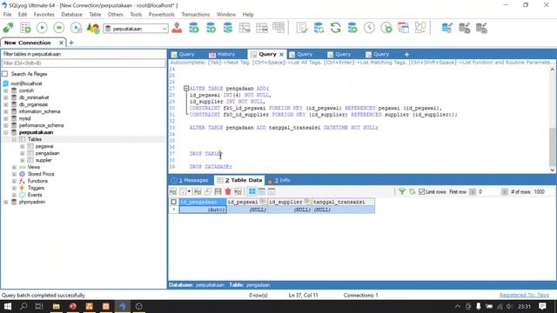Click into the table filter input field
Viewport: 557px width, 313px height.
pyautogui.click(x=84, y=63)
